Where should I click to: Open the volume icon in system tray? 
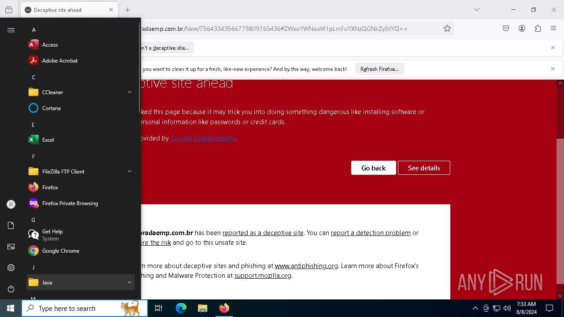(507, 308)
